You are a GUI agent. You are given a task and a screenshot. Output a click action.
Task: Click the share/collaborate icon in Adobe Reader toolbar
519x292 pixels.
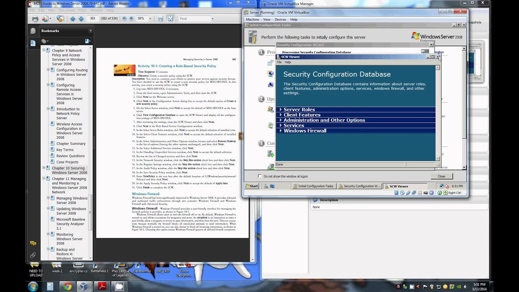tap(60, 19)
